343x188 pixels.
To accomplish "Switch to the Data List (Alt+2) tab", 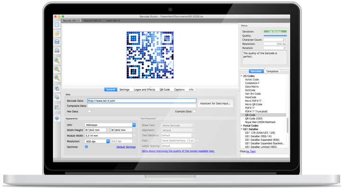I will coord(93,21).
